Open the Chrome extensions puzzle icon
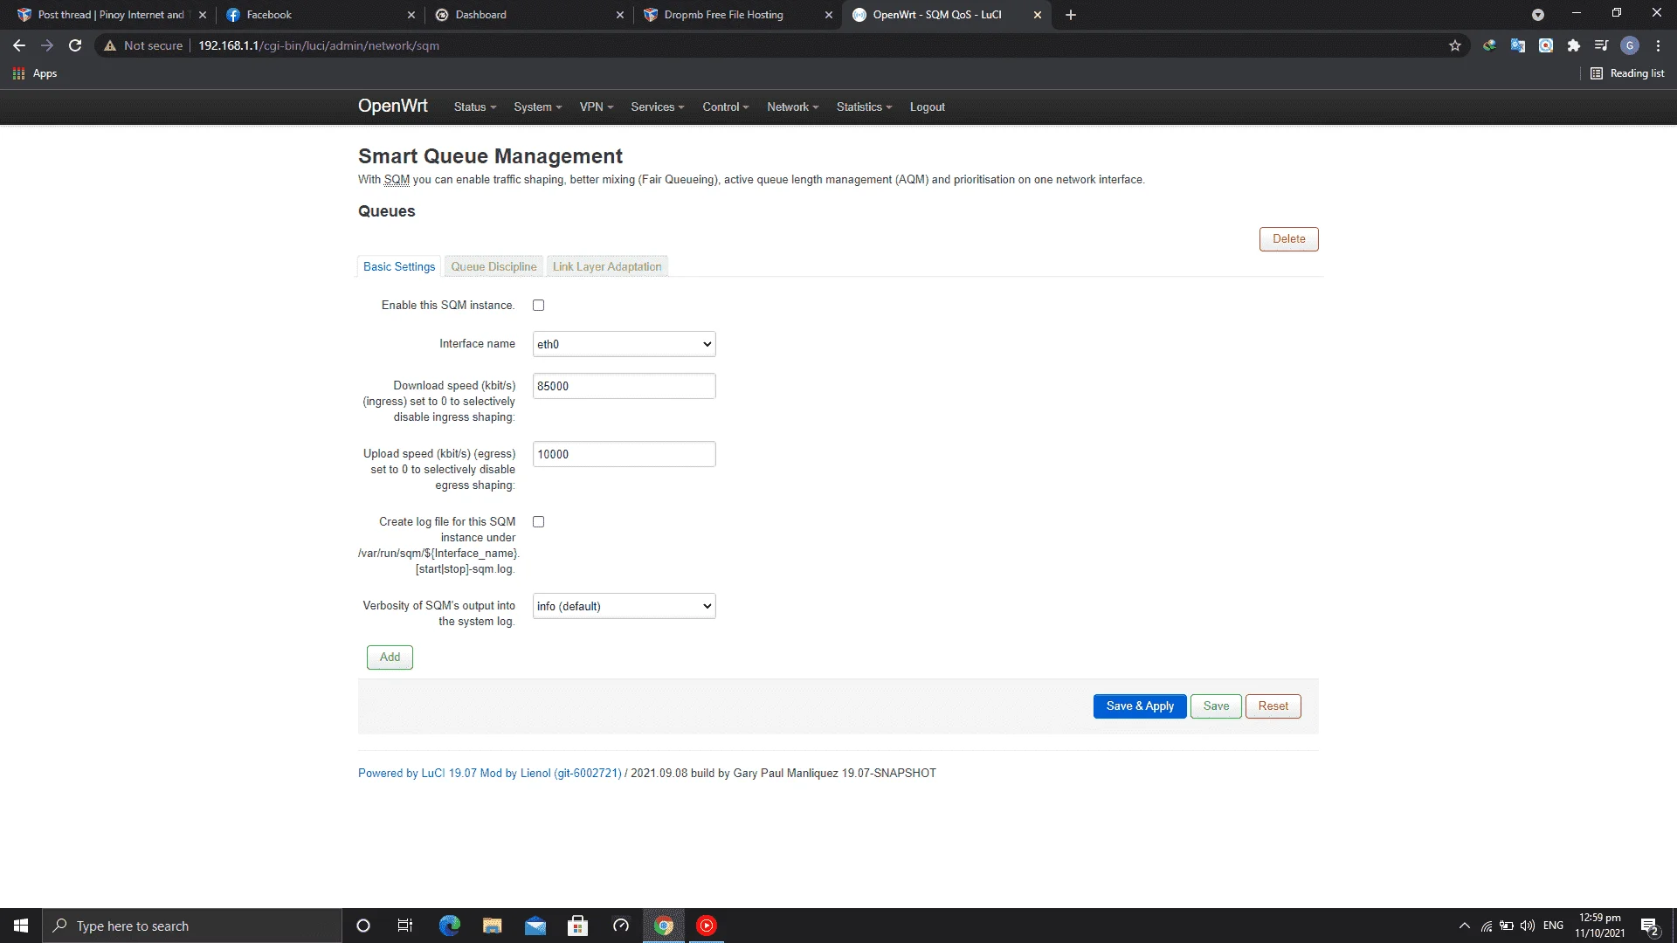 coord(1574,45)
